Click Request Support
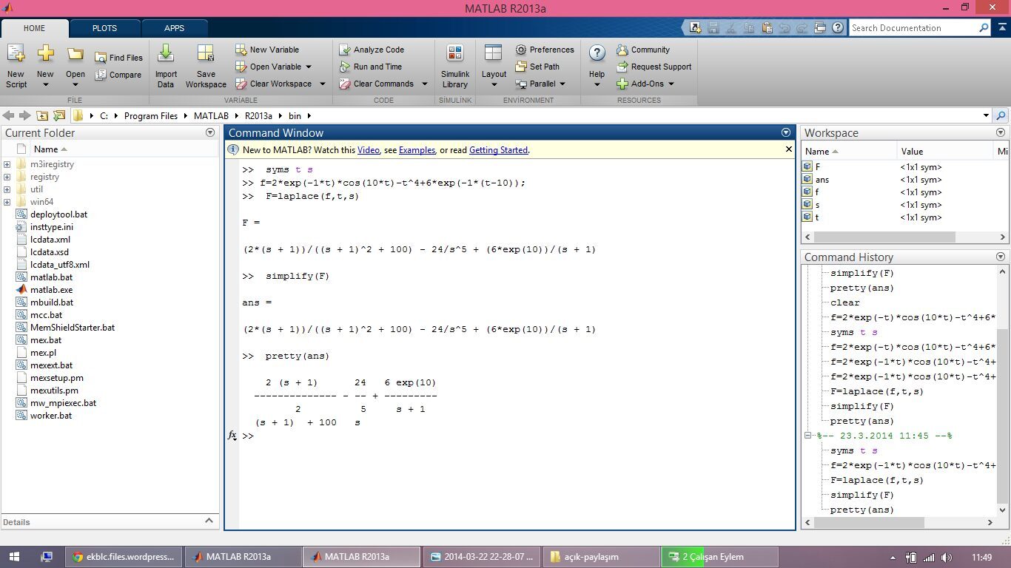Screen dimensions: 1011x568 tap(654, 67)
